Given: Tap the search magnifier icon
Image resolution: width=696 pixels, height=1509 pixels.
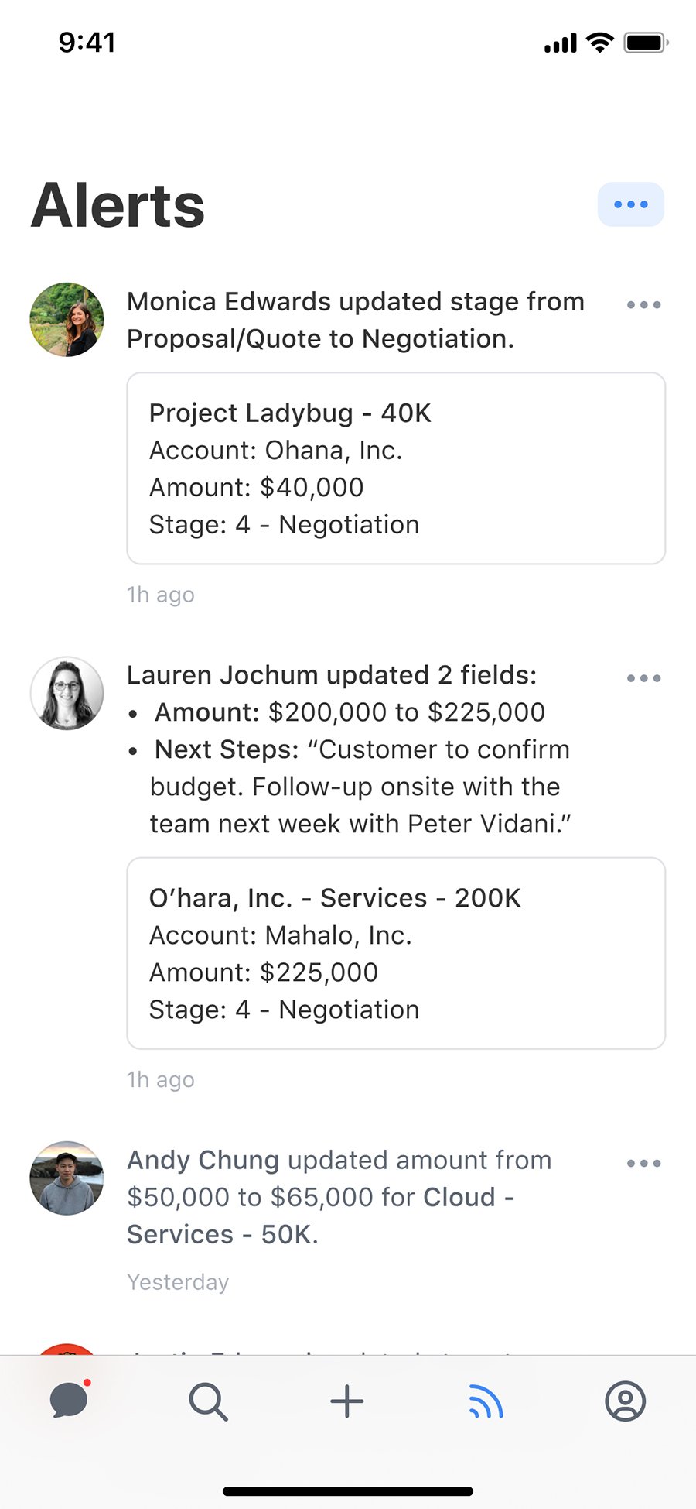Looking at the screenshot, I should pyautogui.click(x=208, y=1401).
